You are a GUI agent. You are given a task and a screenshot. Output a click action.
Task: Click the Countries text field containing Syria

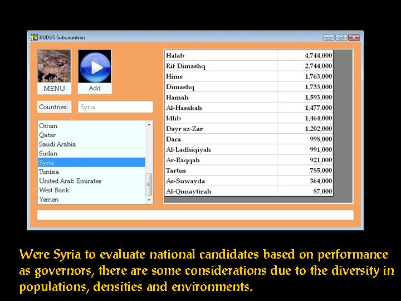point(115,107)
